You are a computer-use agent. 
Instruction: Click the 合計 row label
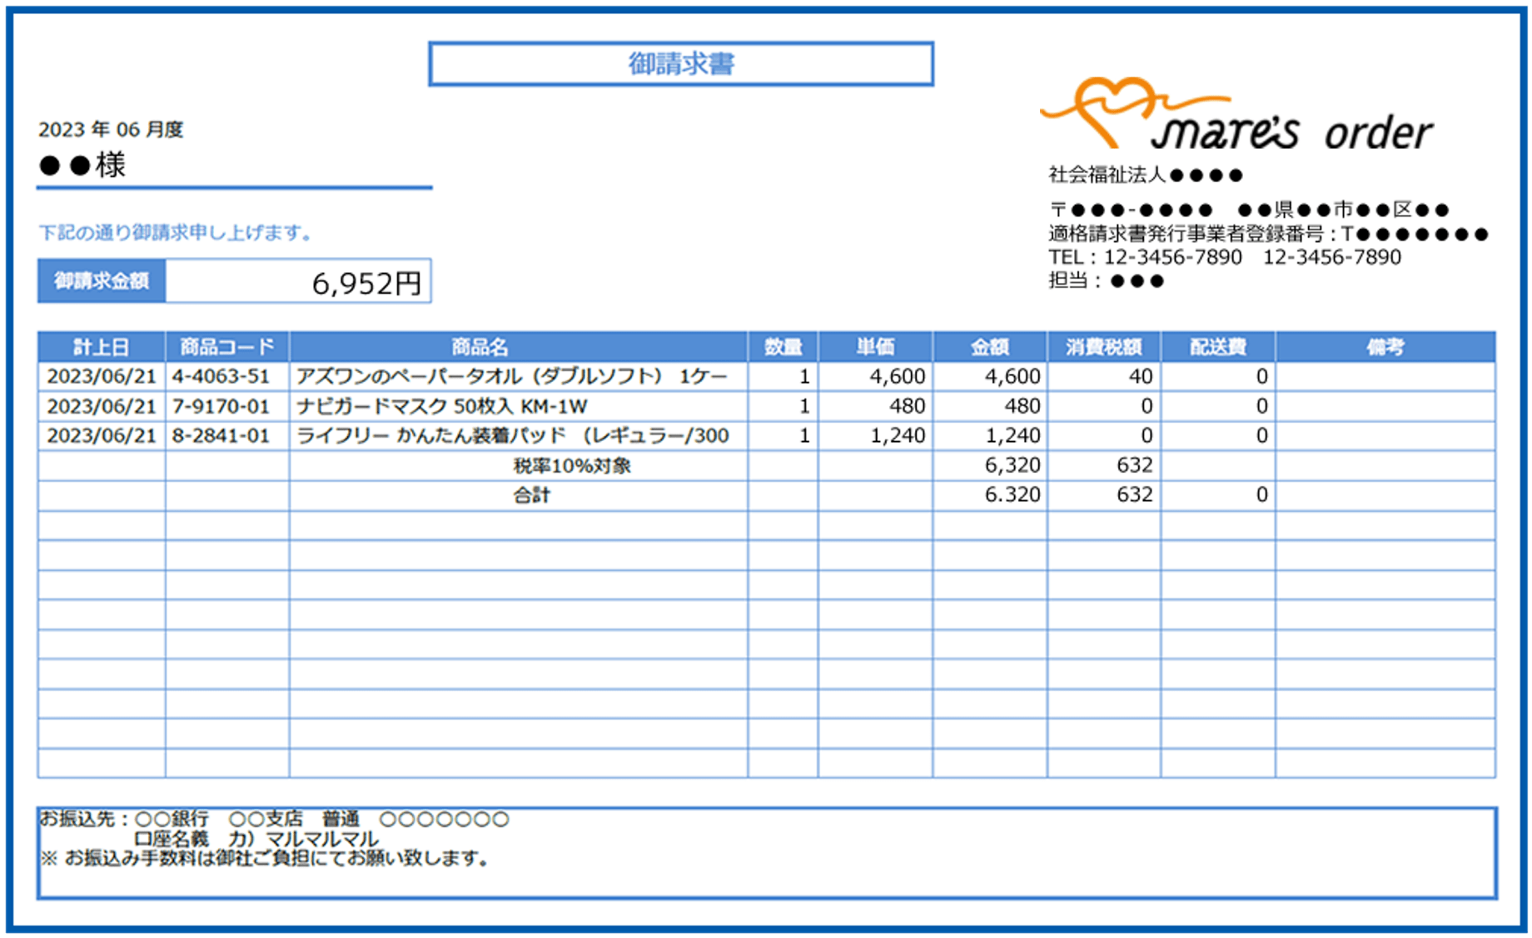pyautogui.click(x=532, y=495)
